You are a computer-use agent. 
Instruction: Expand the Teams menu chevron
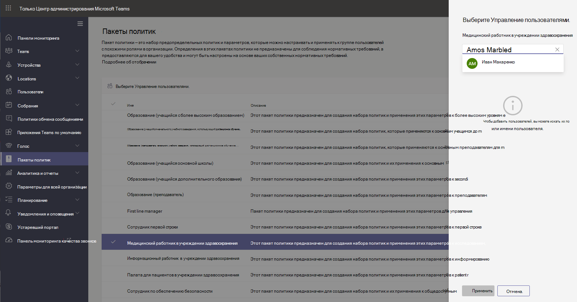click(77, 51)
